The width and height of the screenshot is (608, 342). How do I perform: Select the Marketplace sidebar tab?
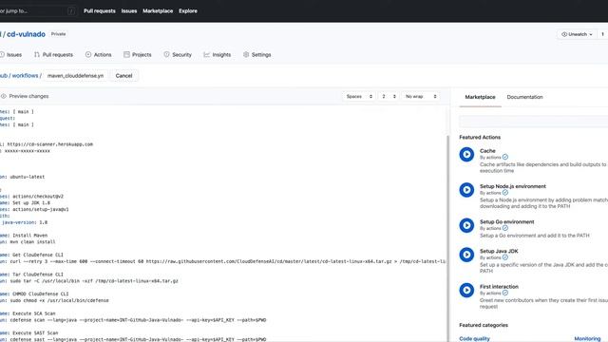(x=480, y=97)
